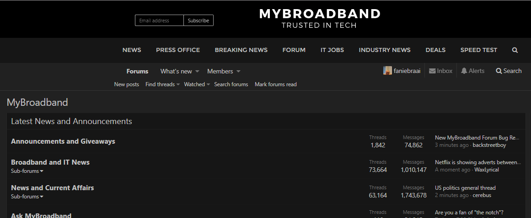Open forum Search with magnifier
This screenshot has height=218, width=531.
pos(509,71)
